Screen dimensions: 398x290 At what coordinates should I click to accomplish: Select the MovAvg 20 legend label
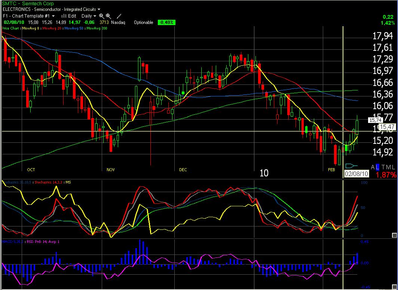click(x=53, y=28)
